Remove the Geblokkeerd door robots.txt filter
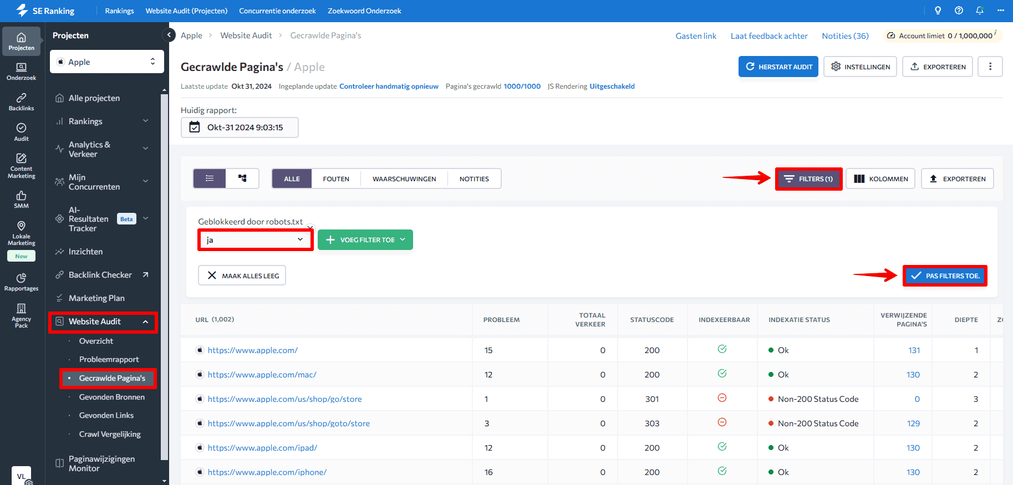Viewport: 1013px width, 485px height. (310, 227)
